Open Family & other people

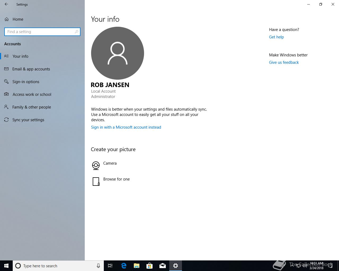(32, 107)
